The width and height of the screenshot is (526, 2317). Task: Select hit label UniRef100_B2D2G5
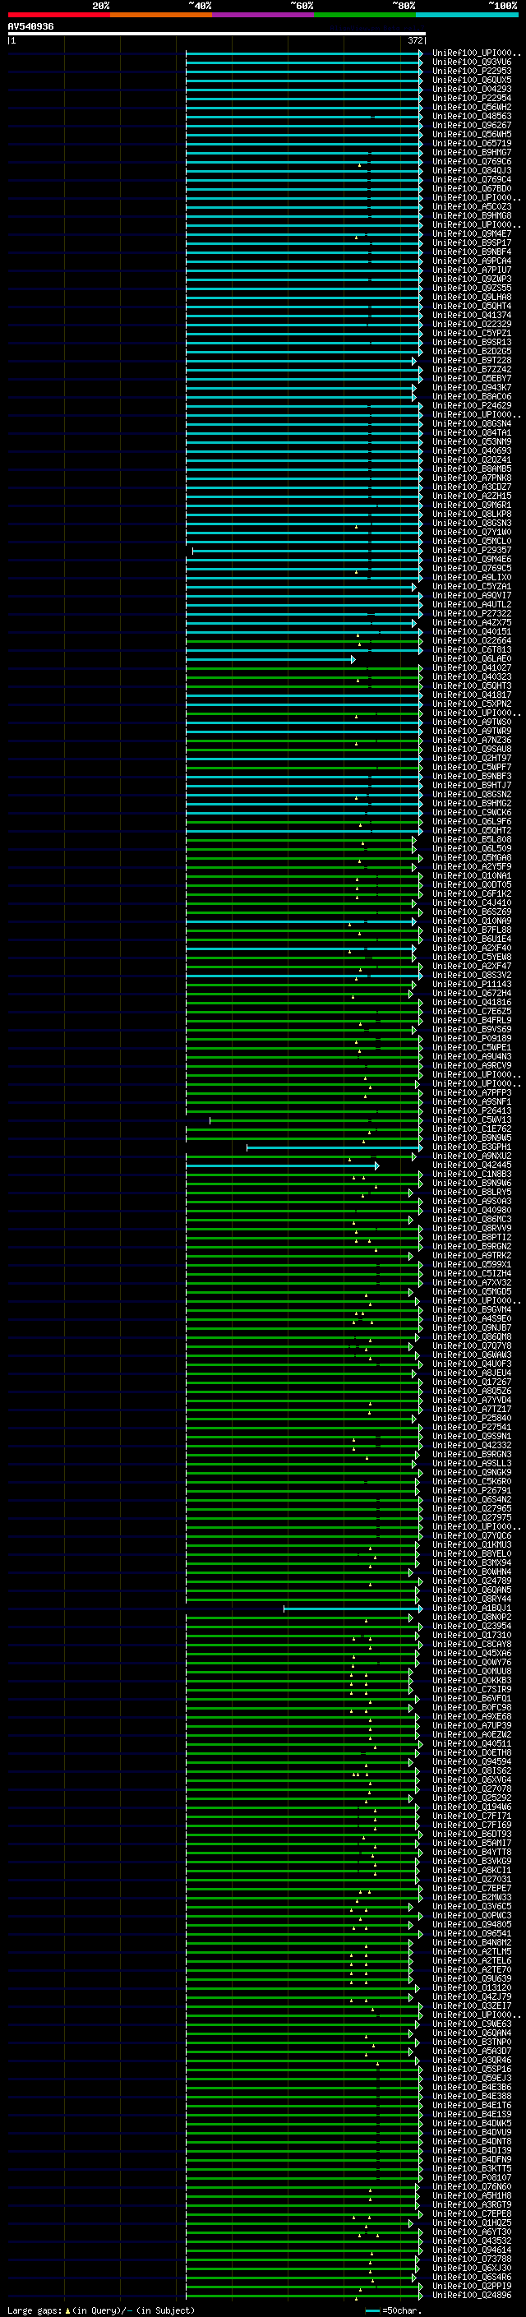(x=472, y=352)
